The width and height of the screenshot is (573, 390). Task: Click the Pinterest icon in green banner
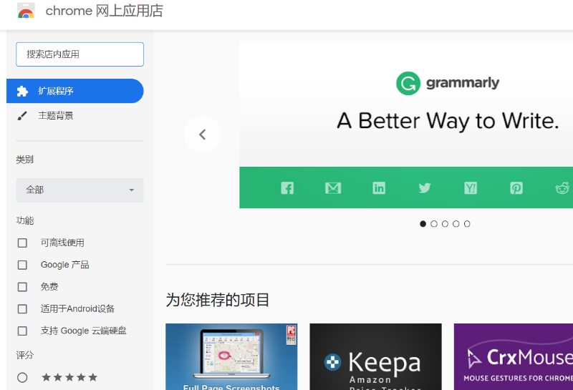point(516,188)
